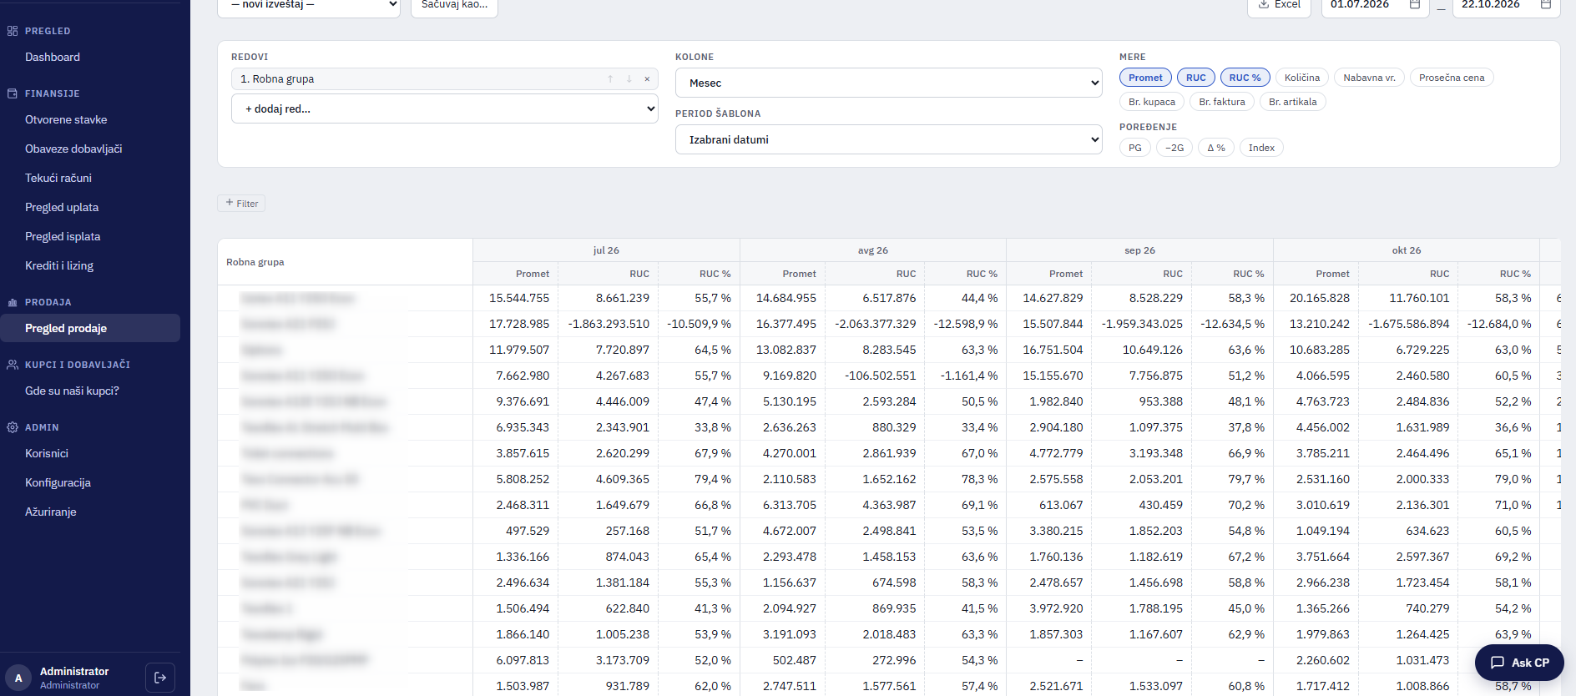The image size is (1576, 696).
Task: Select Pregled prodaje in sidebar
Action: point(90,328)
